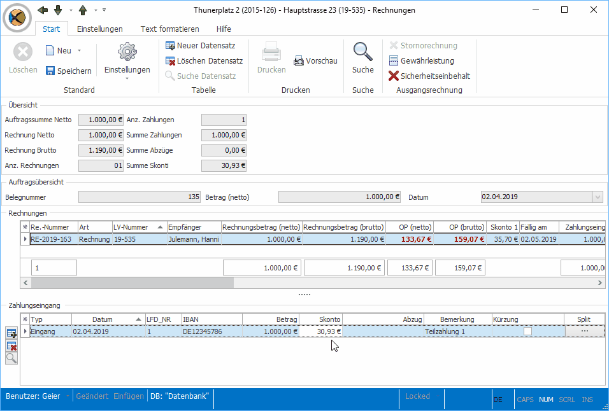Image resolution: width=609 pixels, height=411 pixels.
Task: Open Sicherheitseinbehalt with the red X icon
Action: 429,76
